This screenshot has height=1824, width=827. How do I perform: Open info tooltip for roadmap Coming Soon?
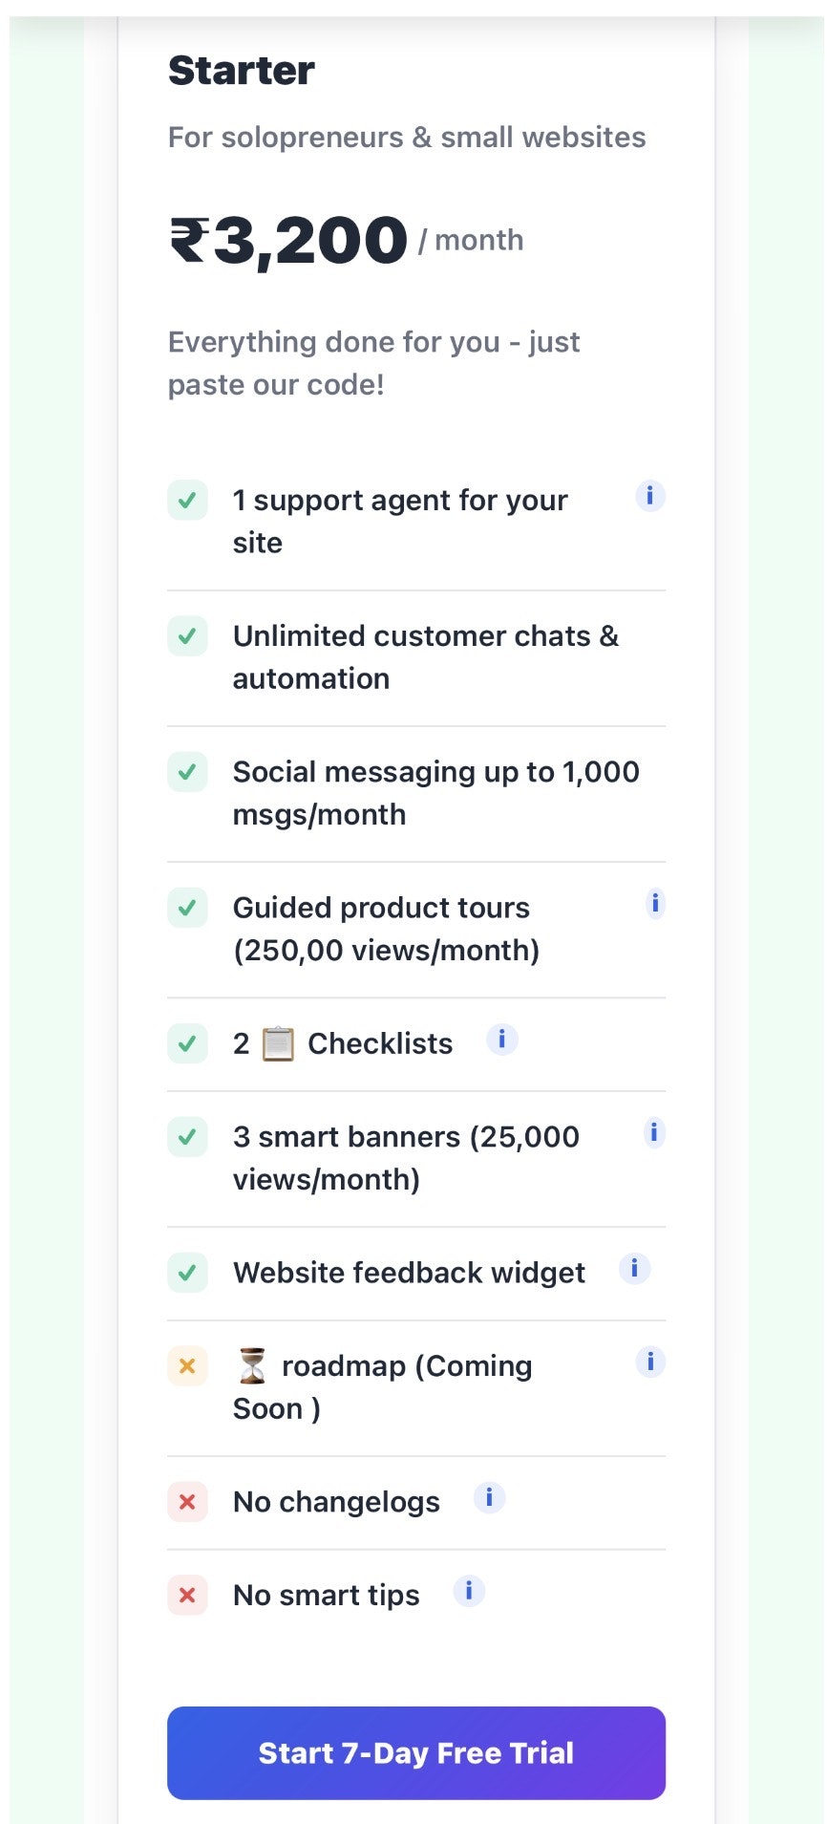[x=650, y=1362]
